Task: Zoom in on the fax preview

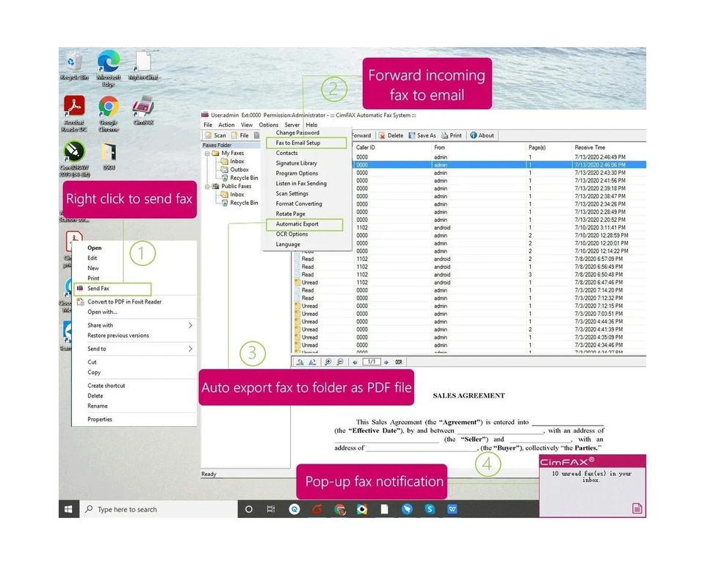Action: click(x=328, y=361)
